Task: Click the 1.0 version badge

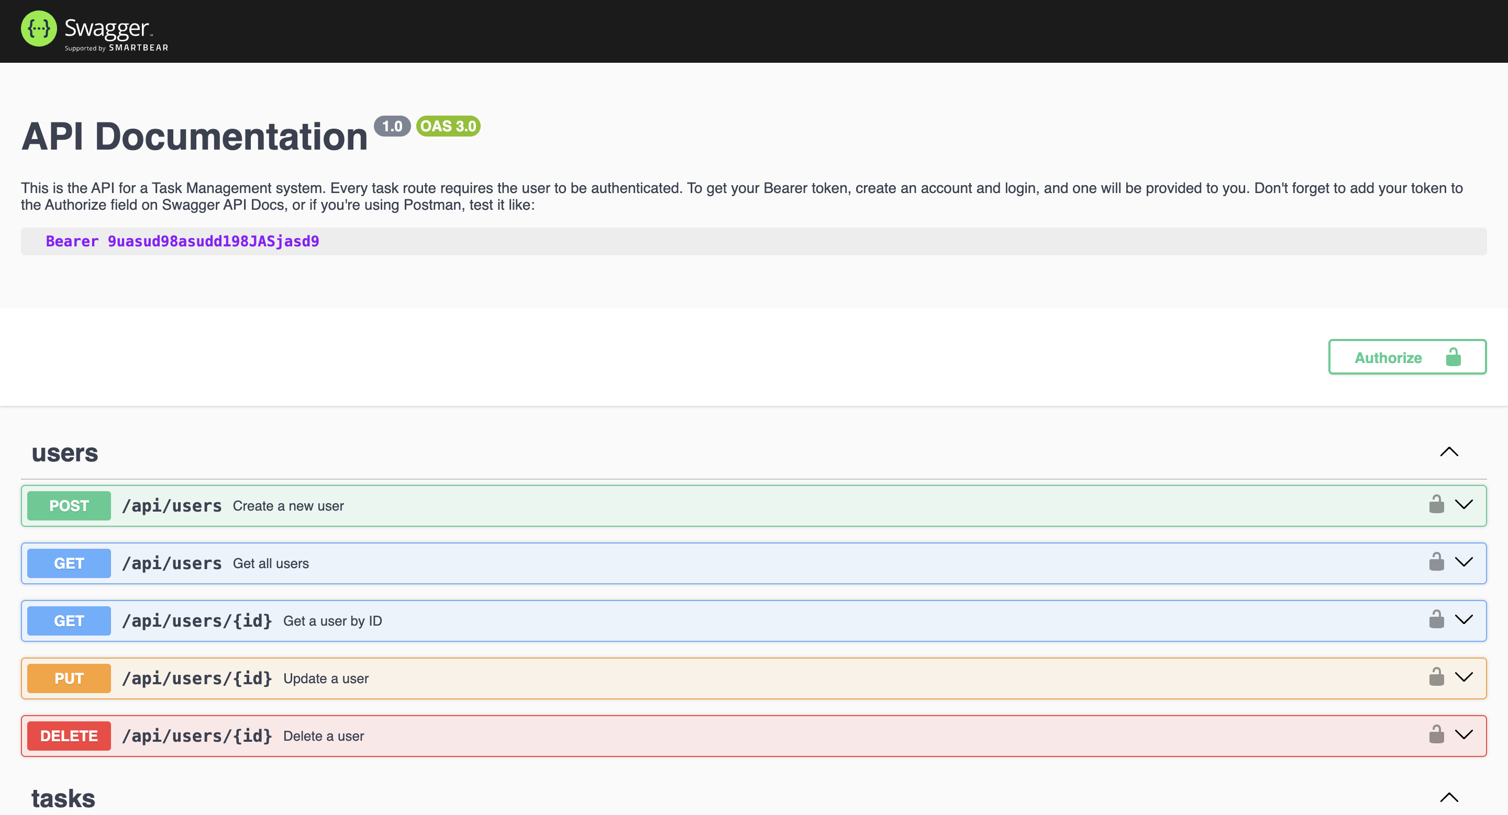Action: (392, 126)
